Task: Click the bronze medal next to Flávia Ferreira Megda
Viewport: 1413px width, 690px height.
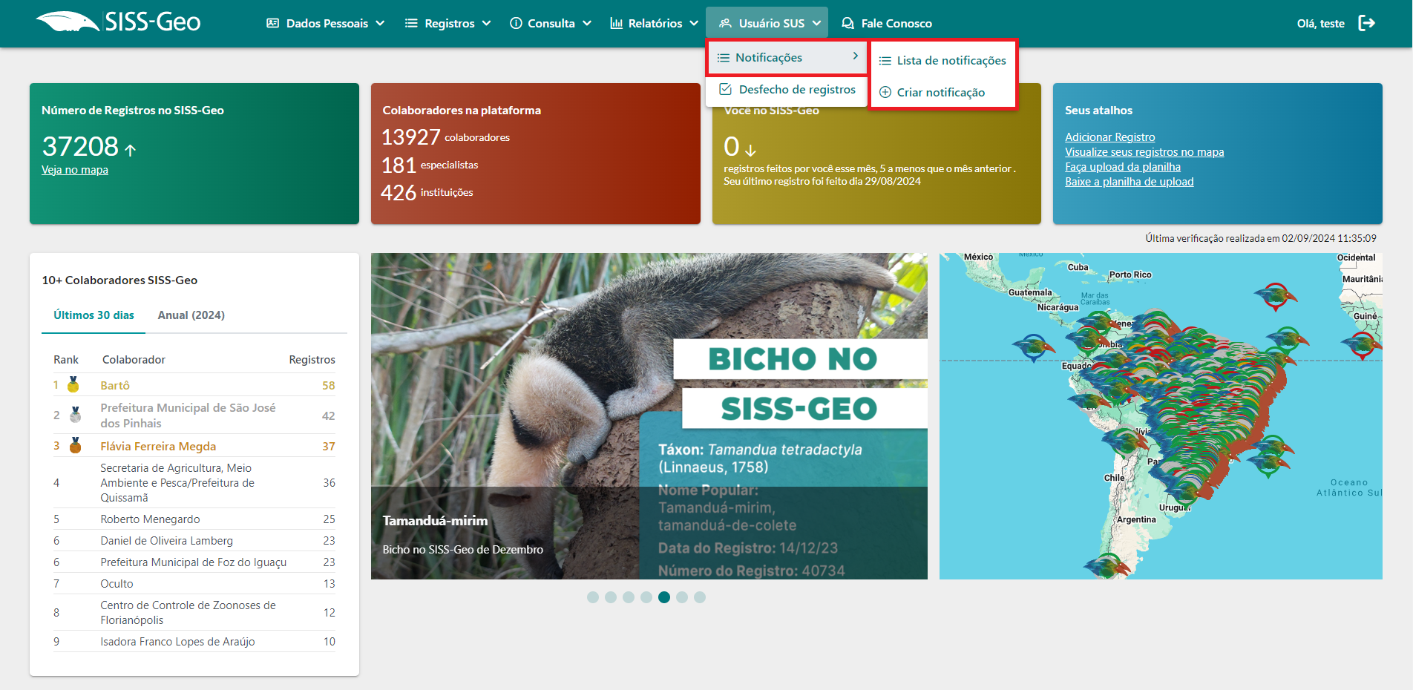Action: click(75, 446)
